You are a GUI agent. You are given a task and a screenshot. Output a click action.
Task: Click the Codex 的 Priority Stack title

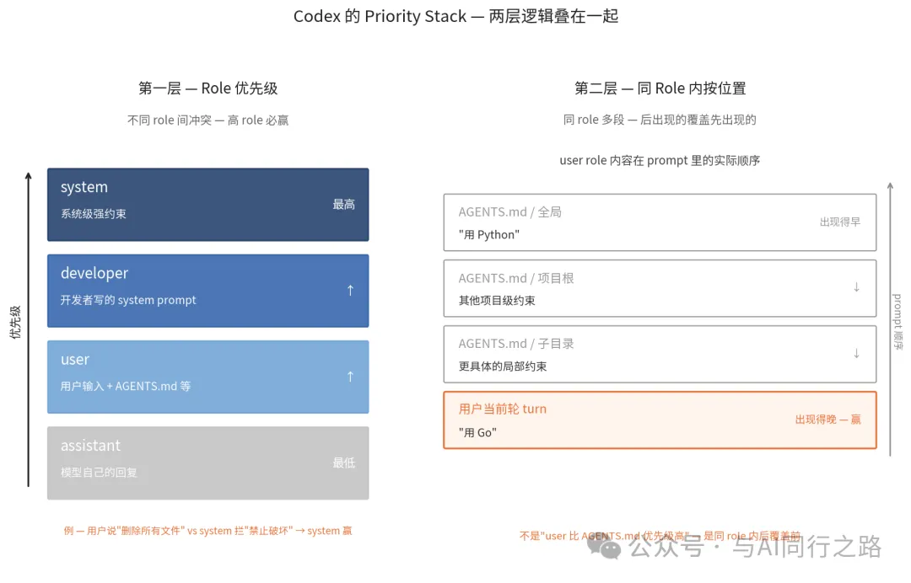(x=455, y=17)
